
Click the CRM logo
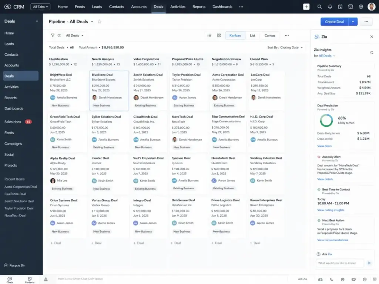[x=14, y=7]
